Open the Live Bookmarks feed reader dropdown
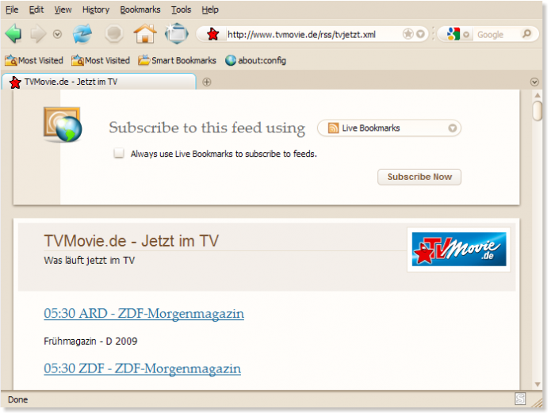Image resolution: width=551 pixels, height=416 pixels. pos(389,128)
